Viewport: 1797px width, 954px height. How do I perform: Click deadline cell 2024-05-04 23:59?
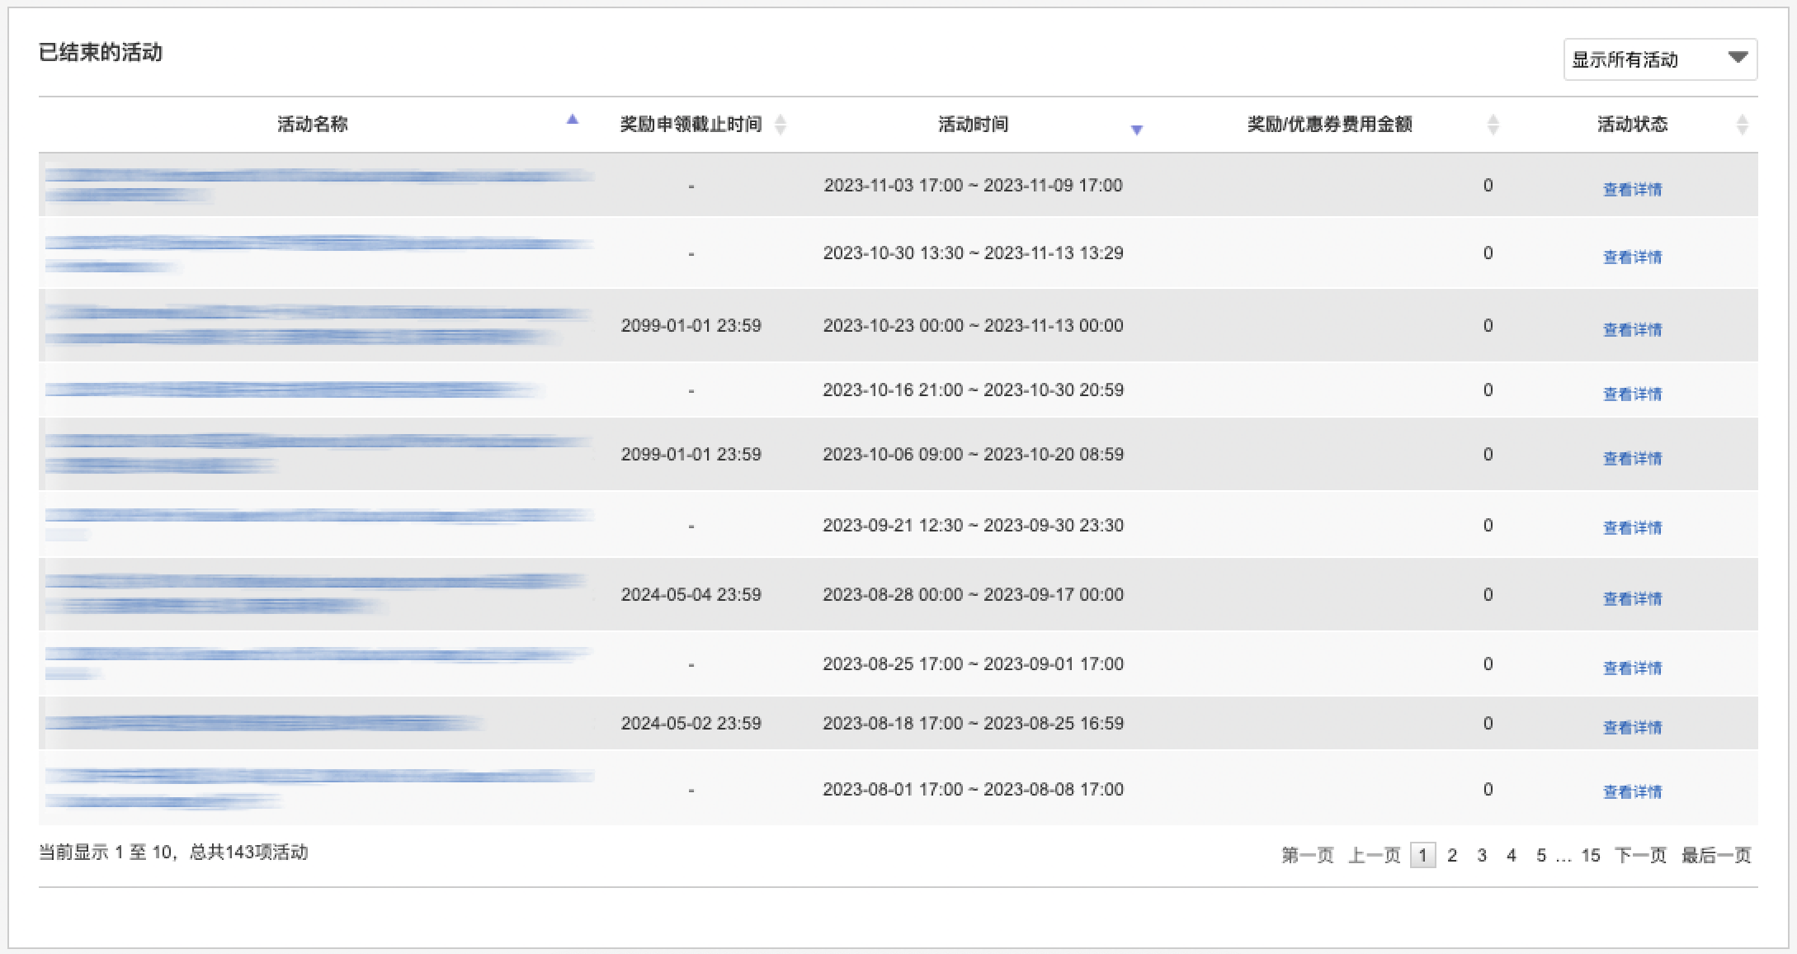point(691,594)
